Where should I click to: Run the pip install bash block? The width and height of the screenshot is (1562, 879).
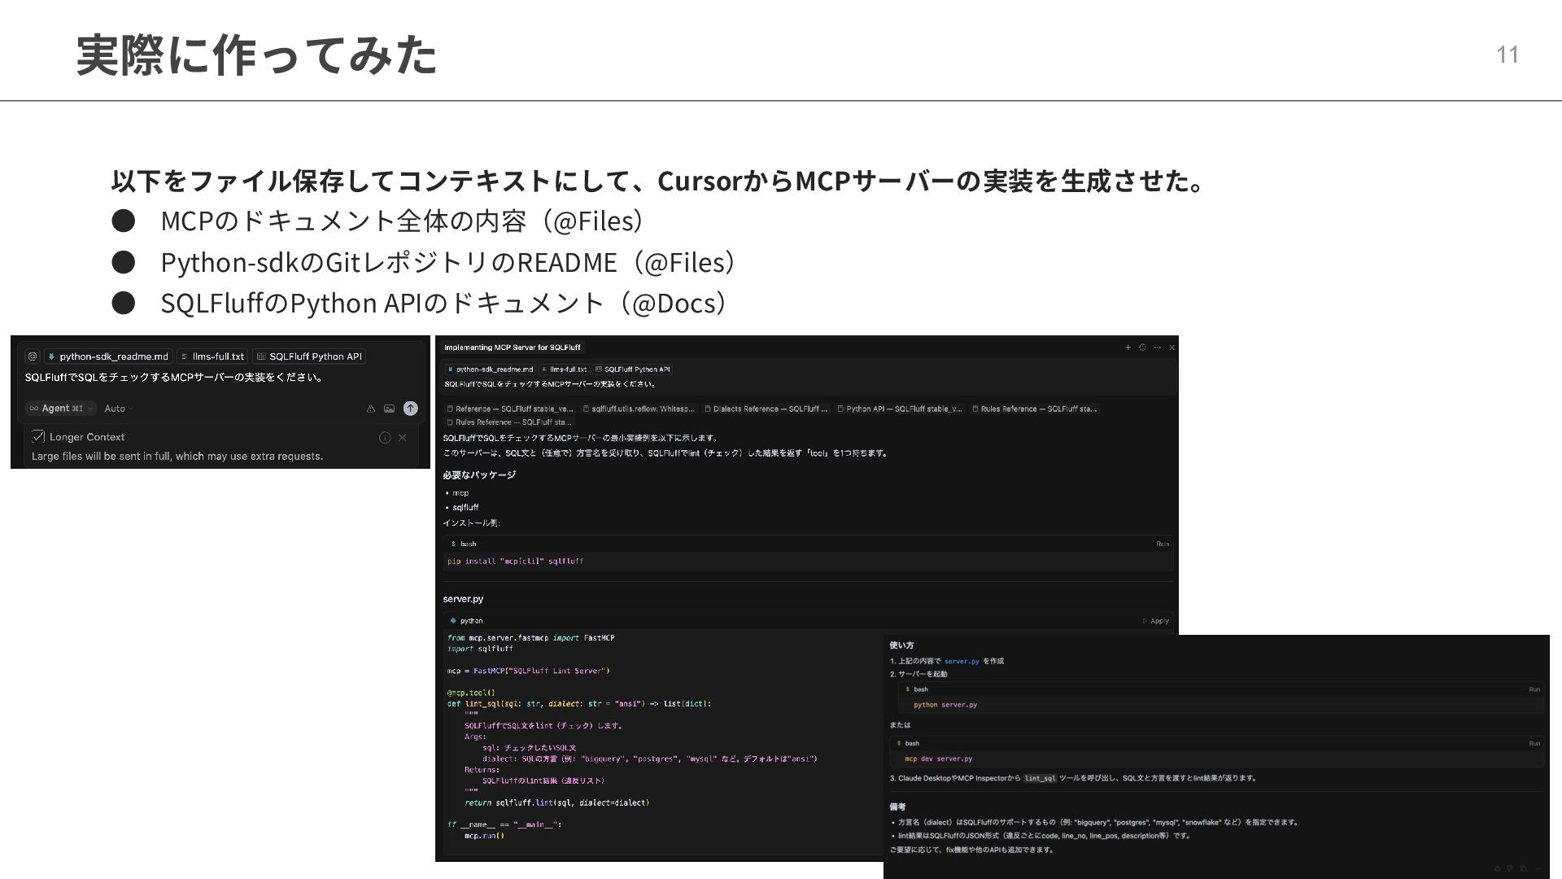pyautogui.click(x=1162, y=544)
